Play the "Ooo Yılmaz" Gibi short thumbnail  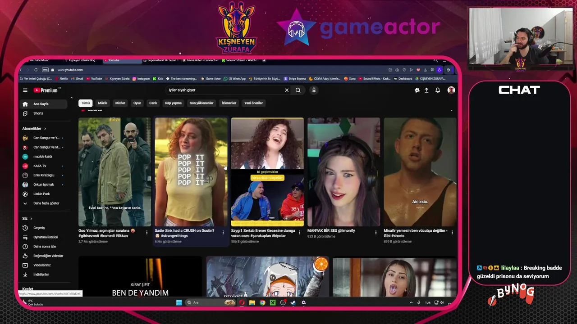click(x=115, y=172)
